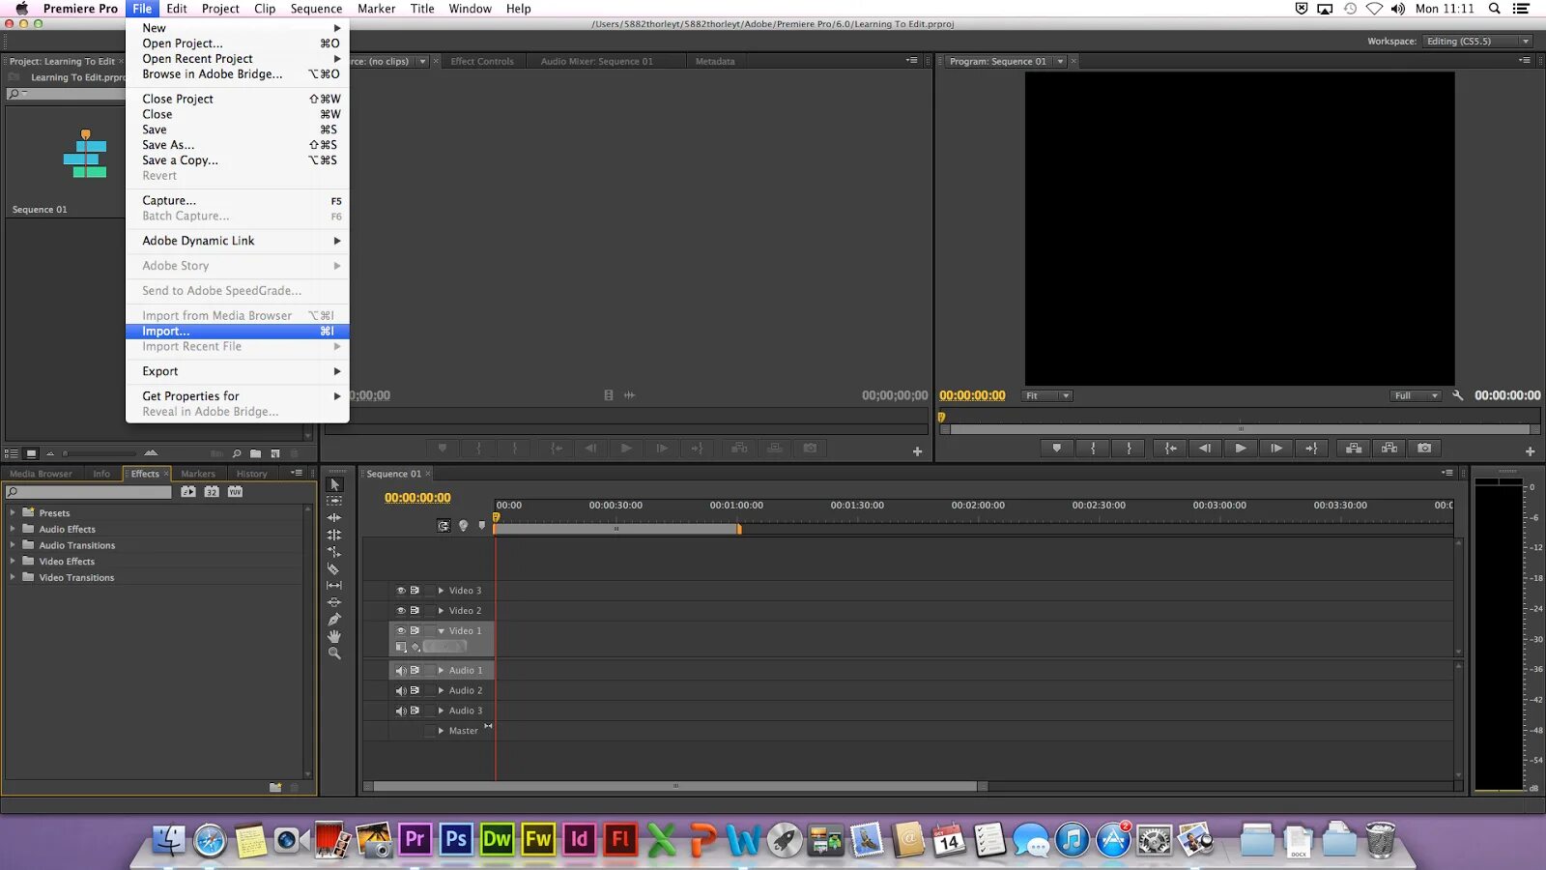
Task: Create a new bin in Project panel
Action: tap(255, 453)
